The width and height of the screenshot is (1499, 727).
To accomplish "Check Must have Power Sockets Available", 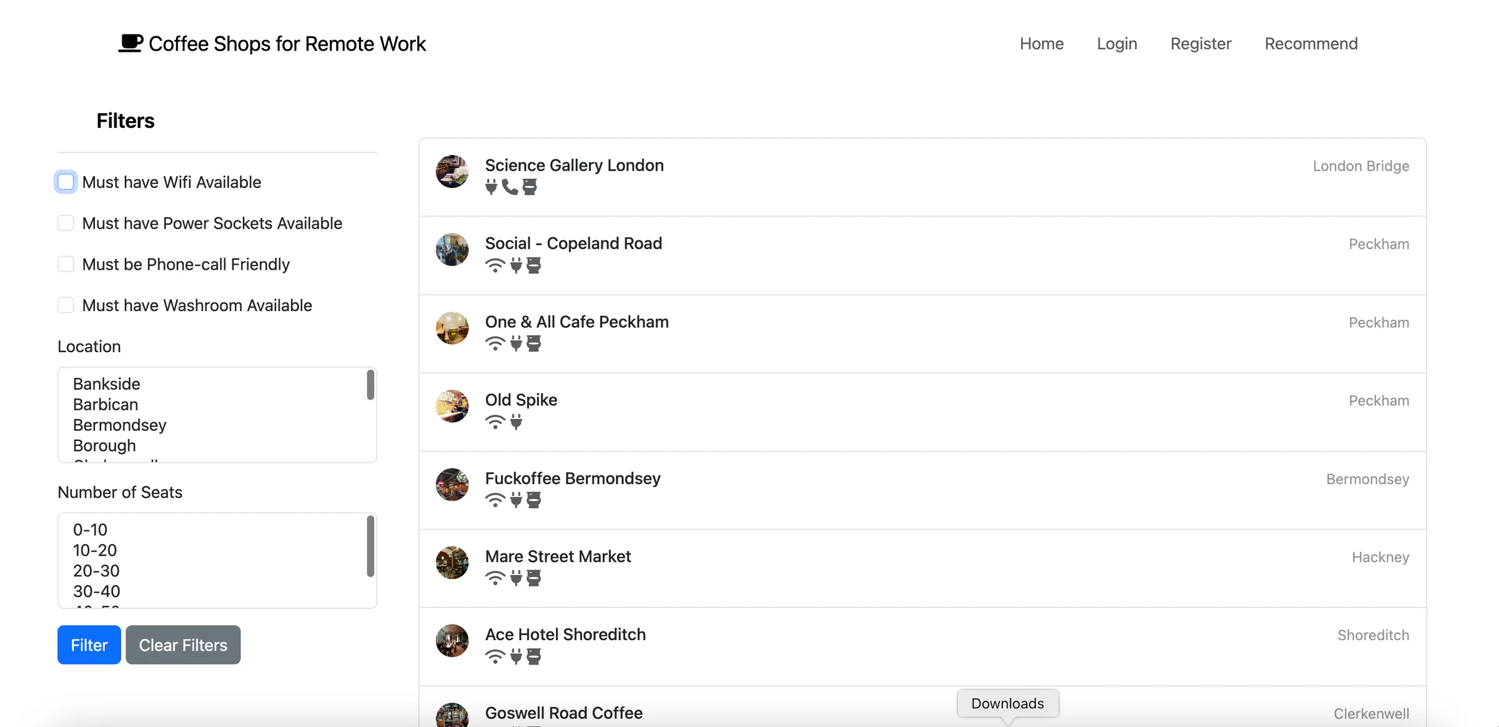I will coord(65,222).
